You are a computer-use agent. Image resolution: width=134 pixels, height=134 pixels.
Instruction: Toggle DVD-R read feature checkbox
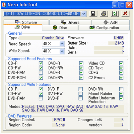(81, 63)
